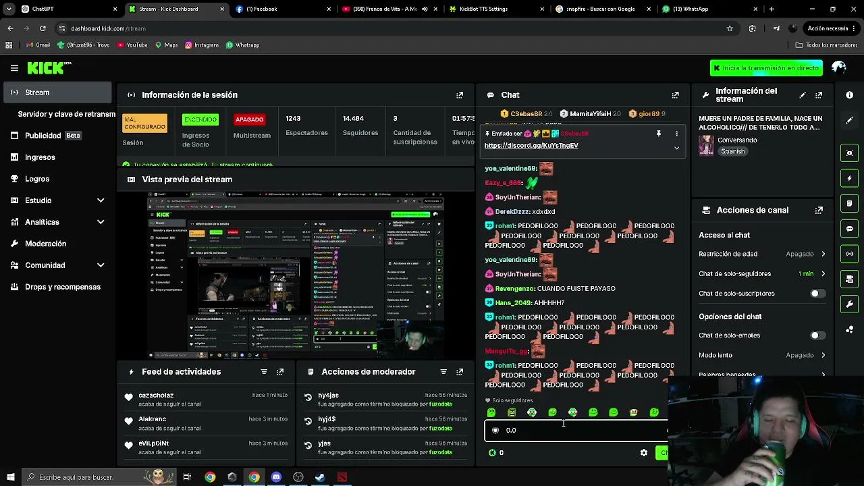Open Todos los marcadores folder

(x=826, y=45)
